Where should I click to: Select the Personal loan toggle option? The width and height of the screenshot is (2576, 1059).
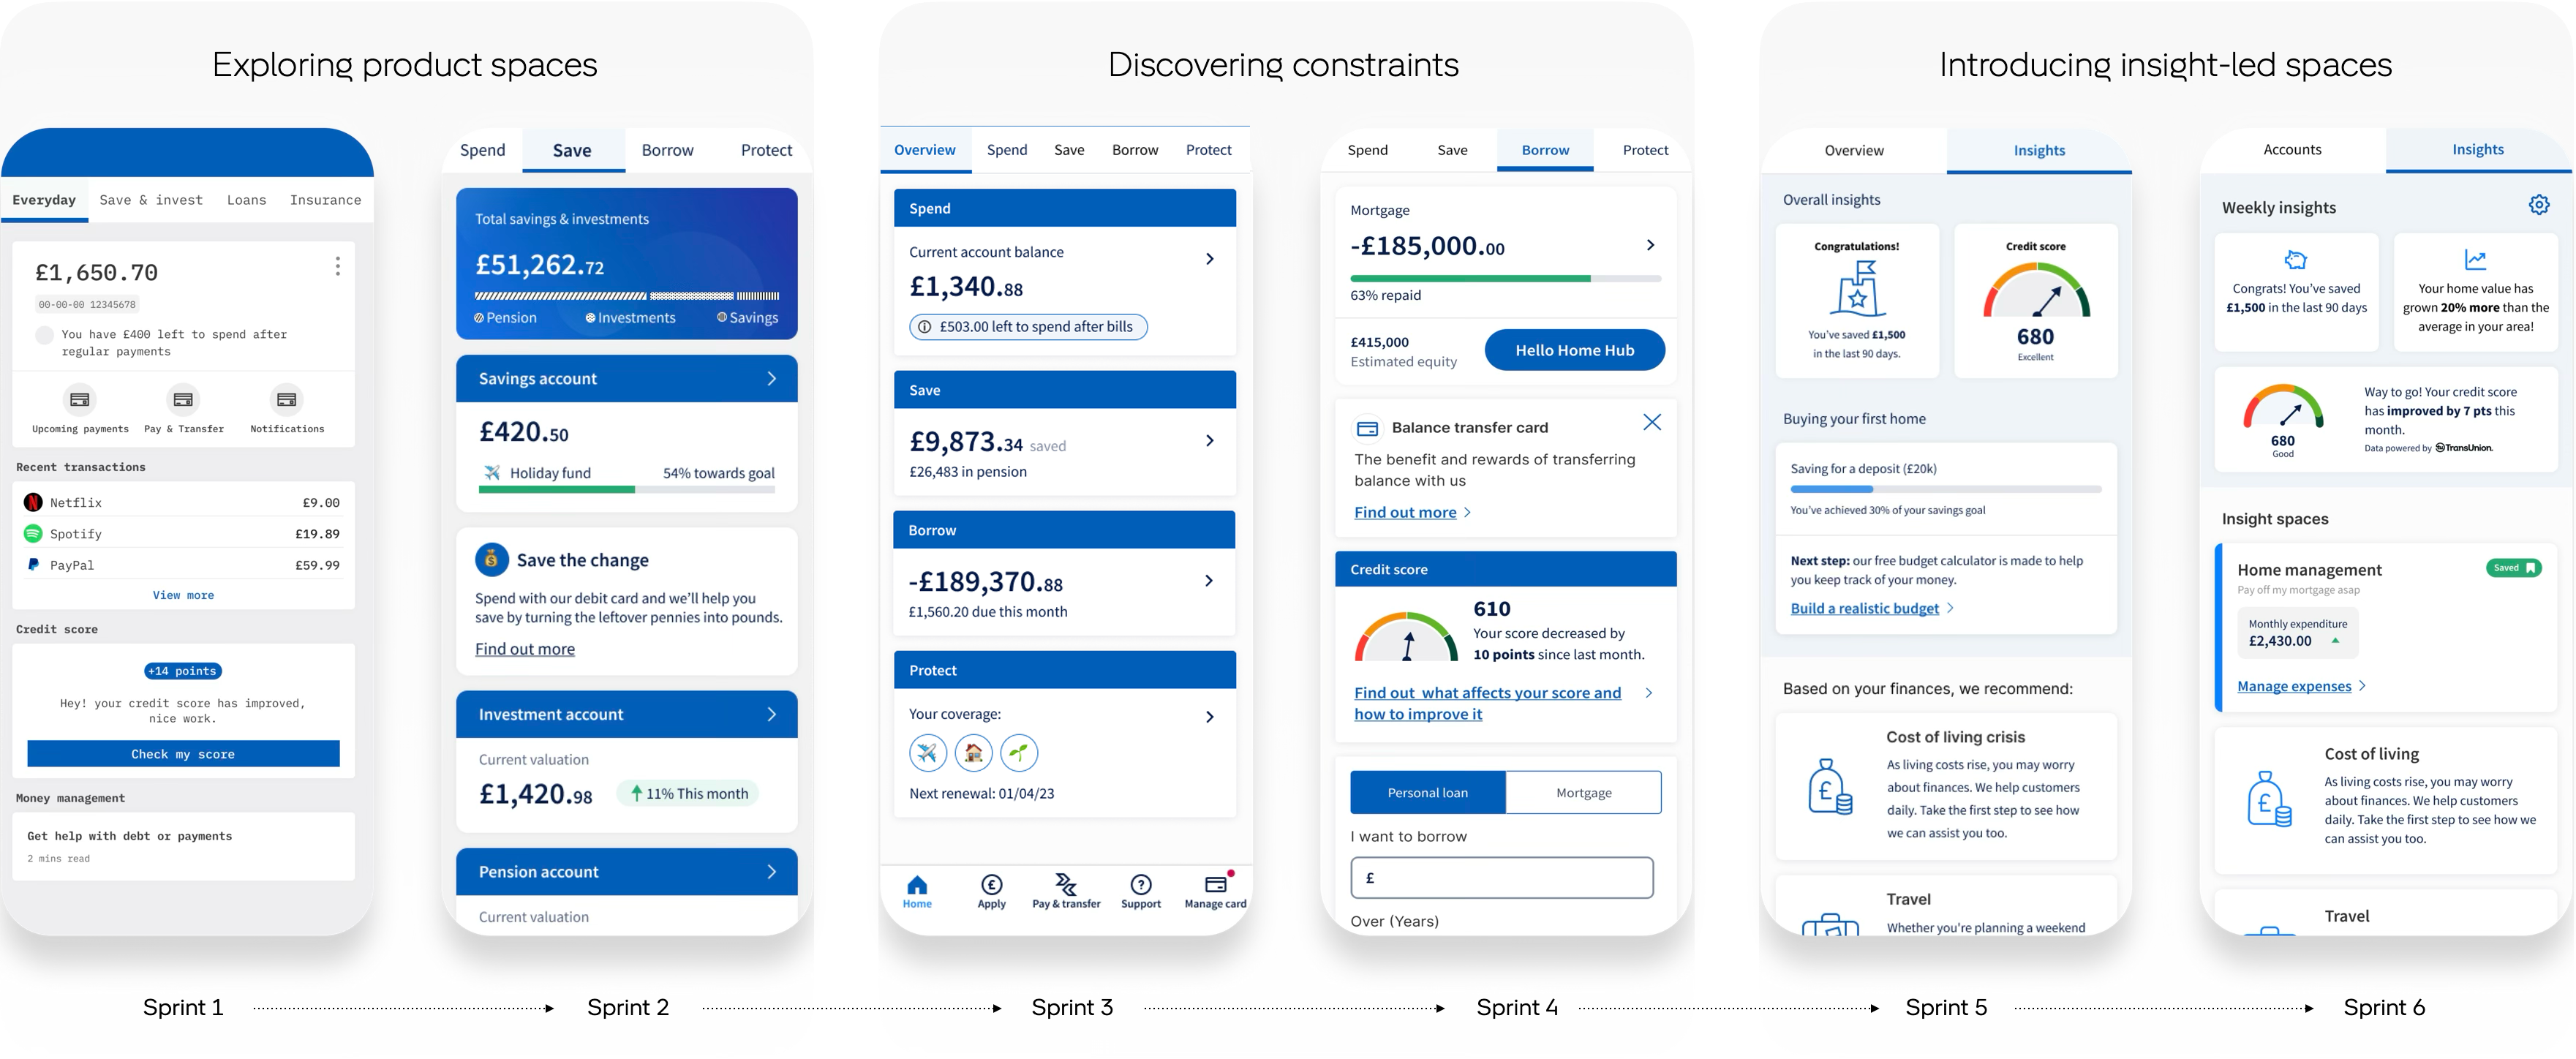click(x=1427, y=793)
